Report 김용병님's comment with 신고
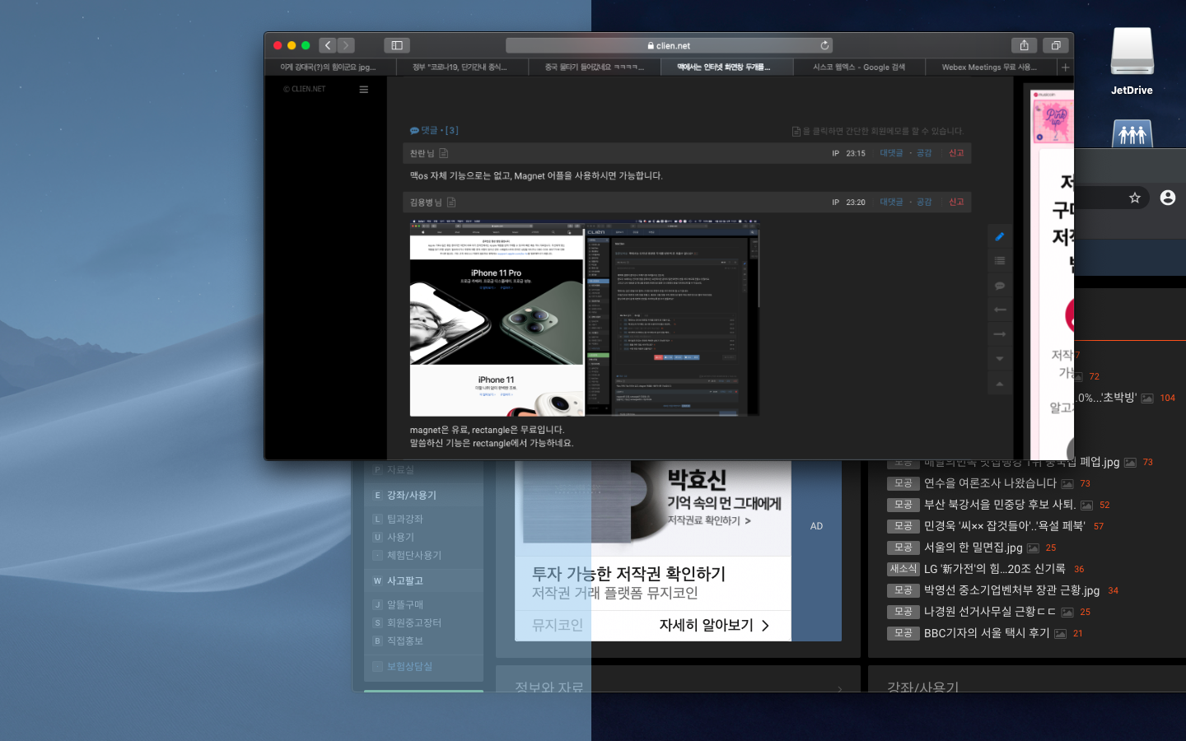Screen dimensions: 1186x741 (x=956, y=202)
